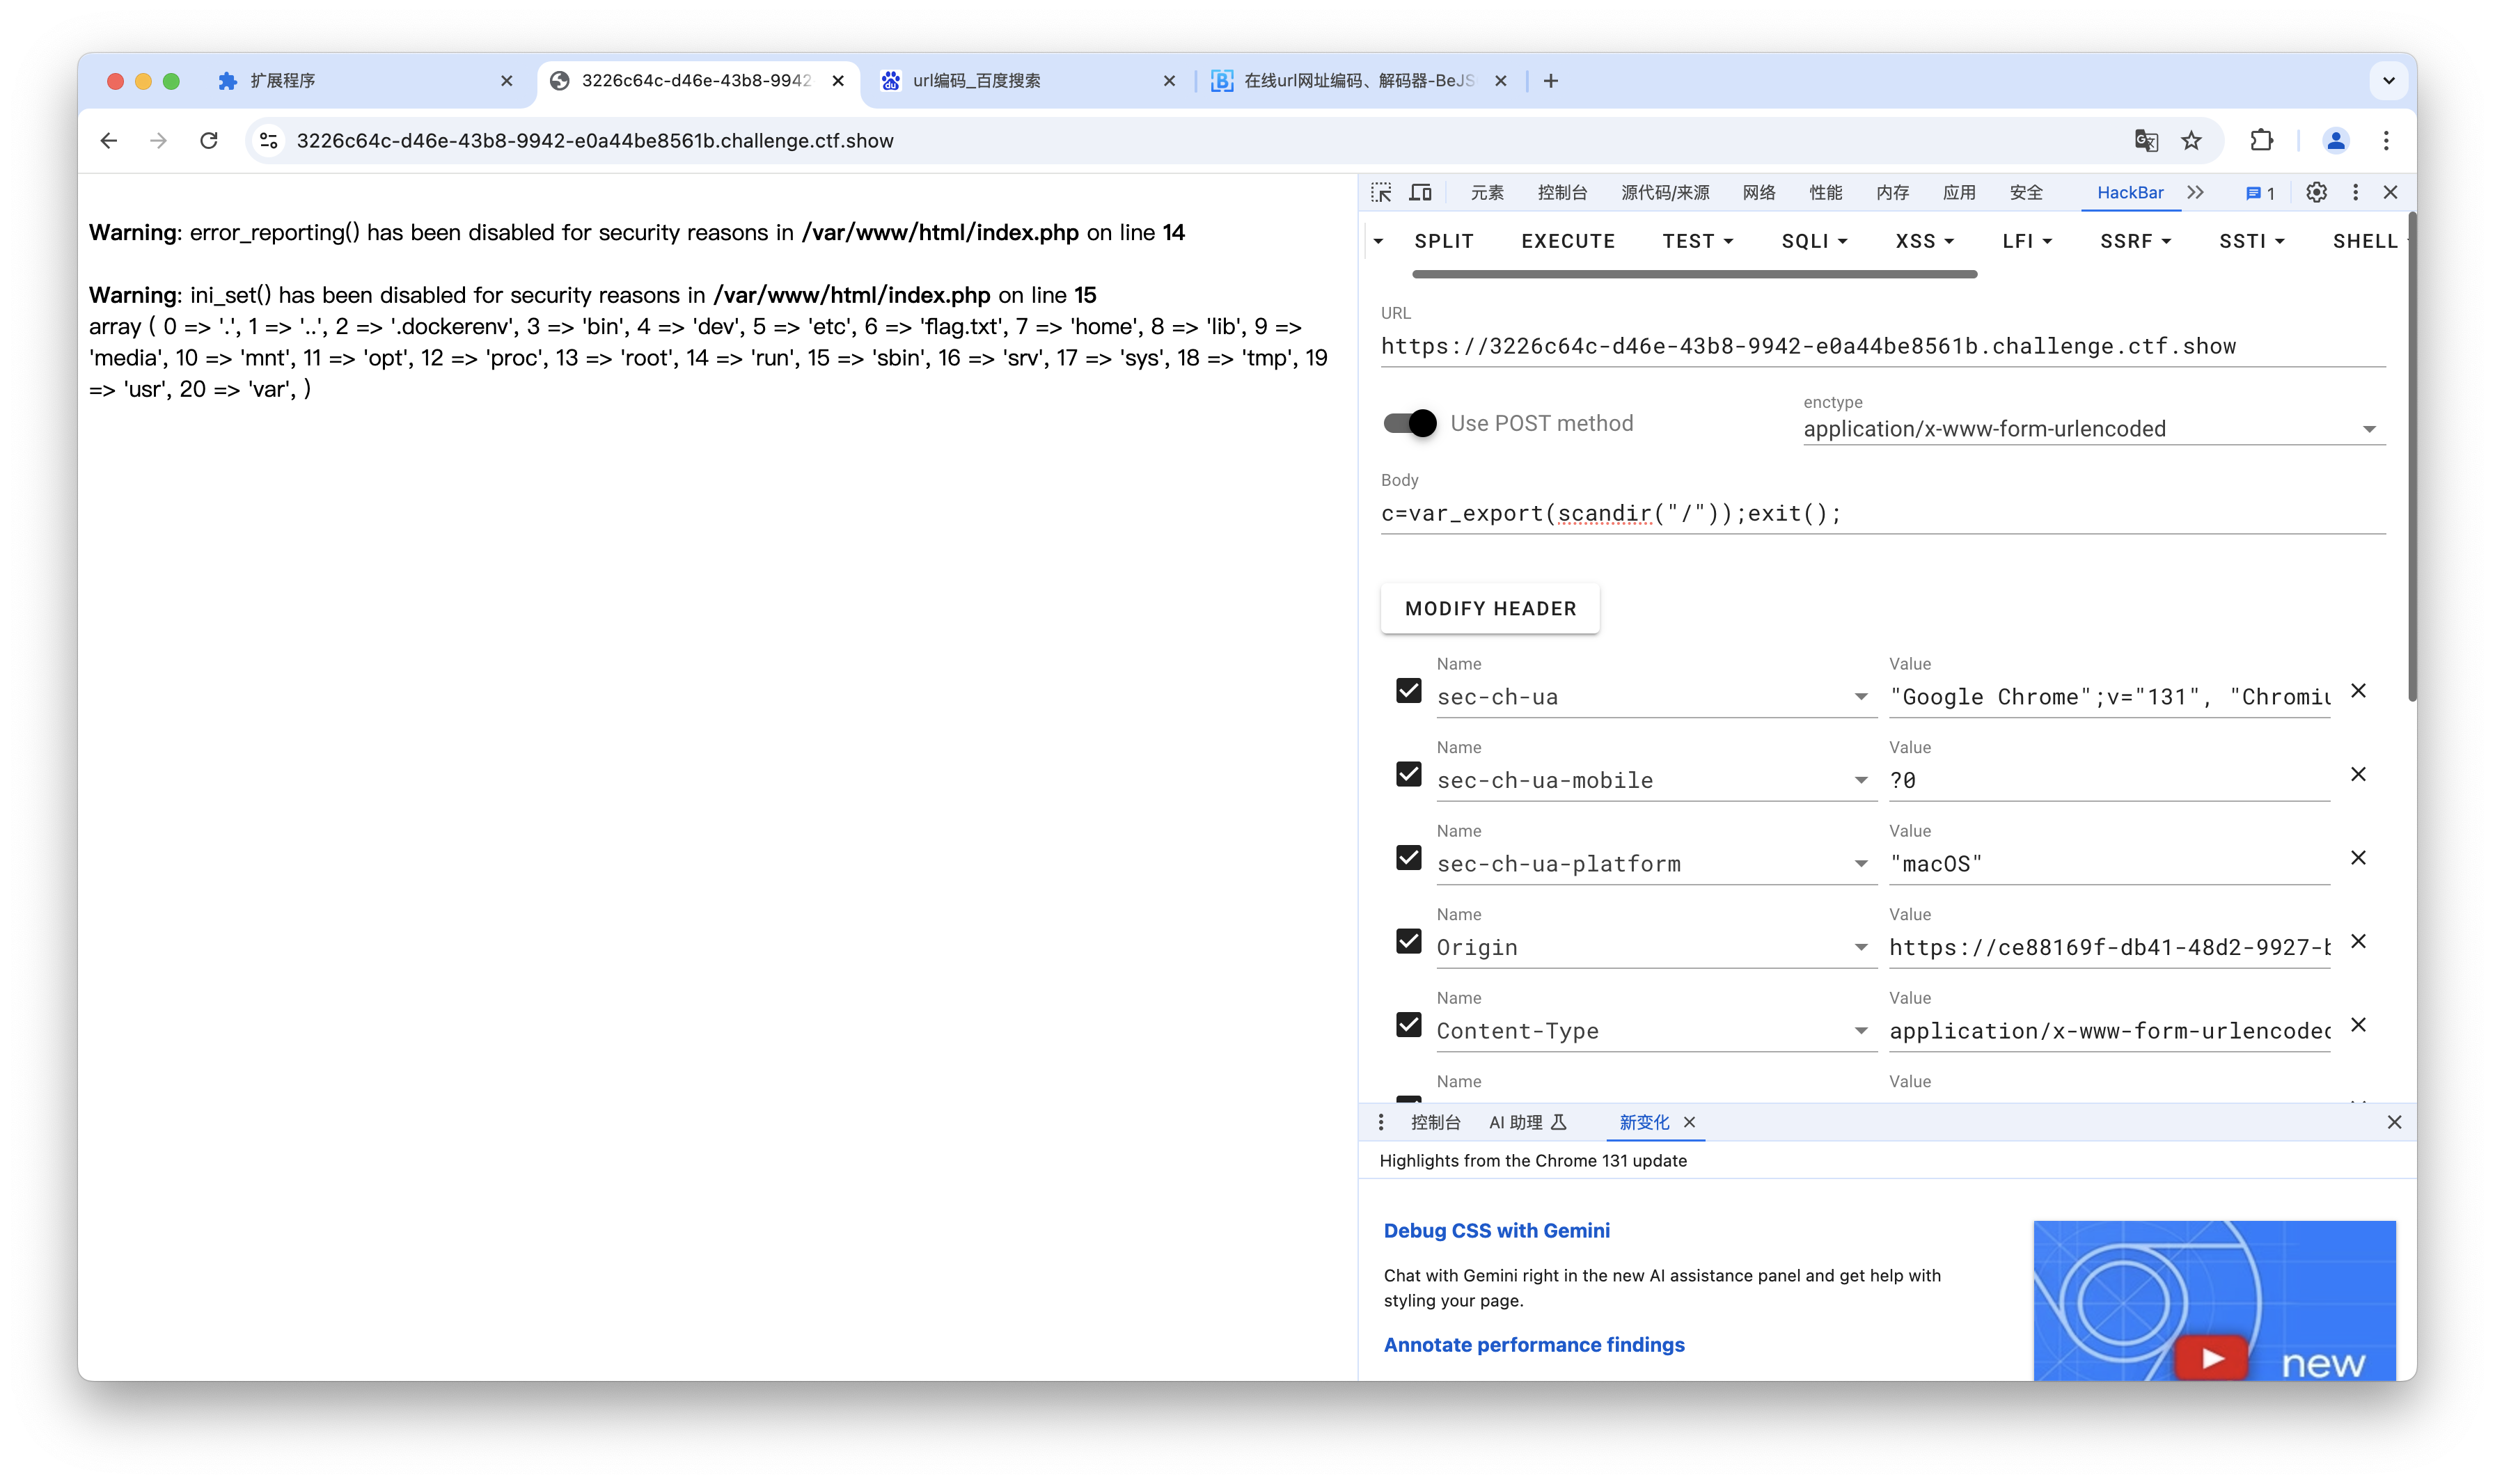Open the Extensions puzzle icon

coord(2261,141)
